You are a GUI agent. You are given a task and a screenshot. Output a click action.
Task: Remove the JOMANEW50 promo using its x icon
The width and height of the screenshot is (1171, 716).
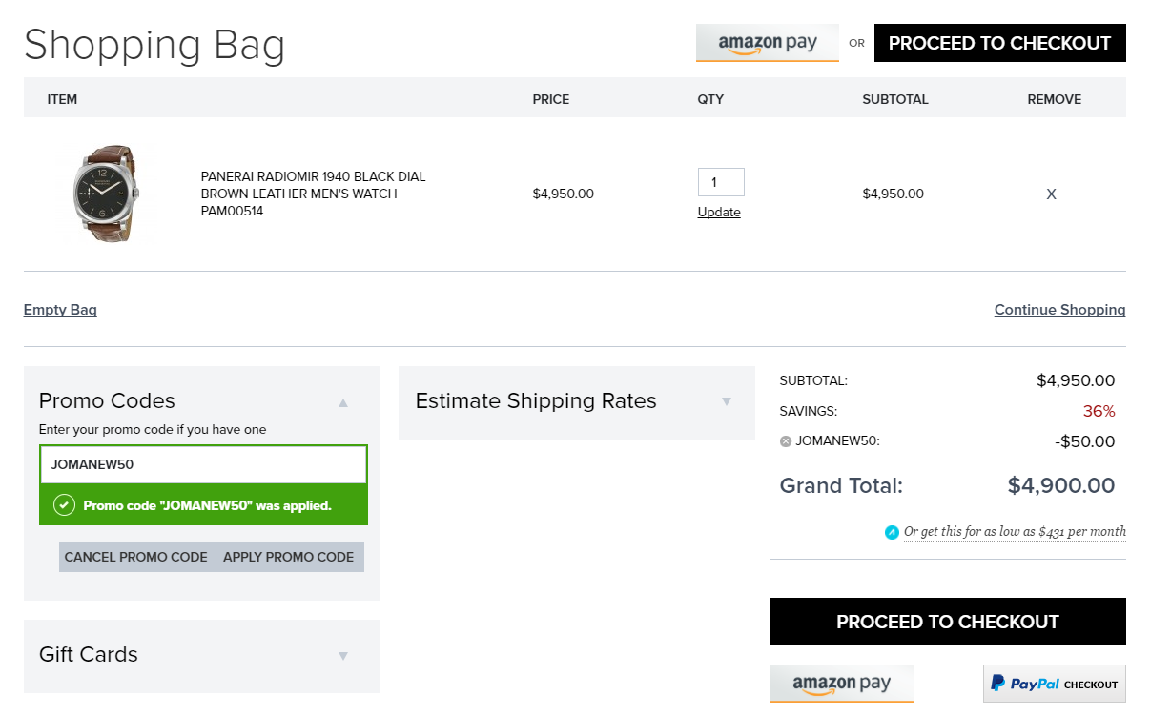[786, 441]
